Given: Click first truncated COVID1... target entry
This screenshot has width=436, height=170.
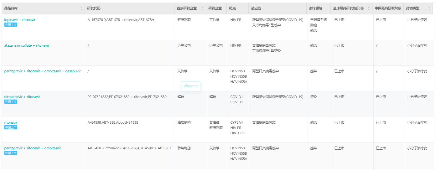Looking at the screenshot, I should point(238,97).
